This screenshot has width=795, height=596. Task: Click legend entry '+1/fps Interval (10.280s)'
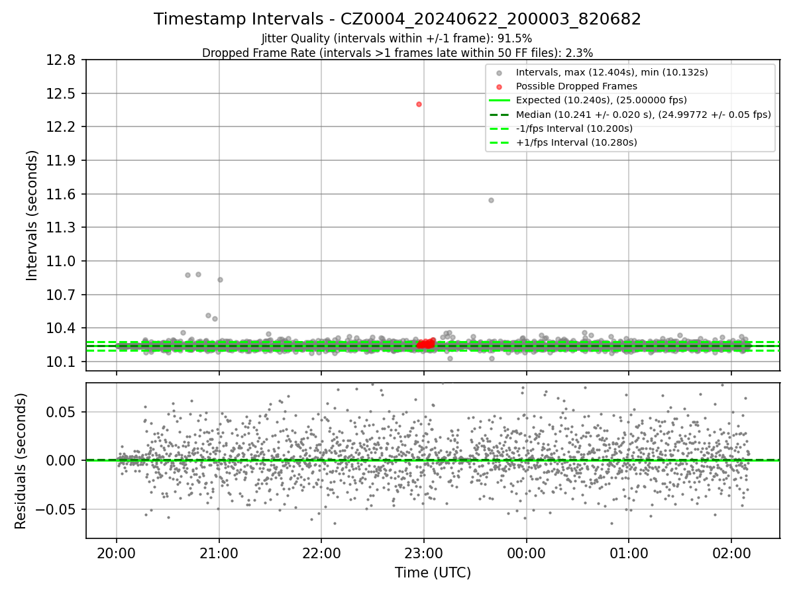576,142
